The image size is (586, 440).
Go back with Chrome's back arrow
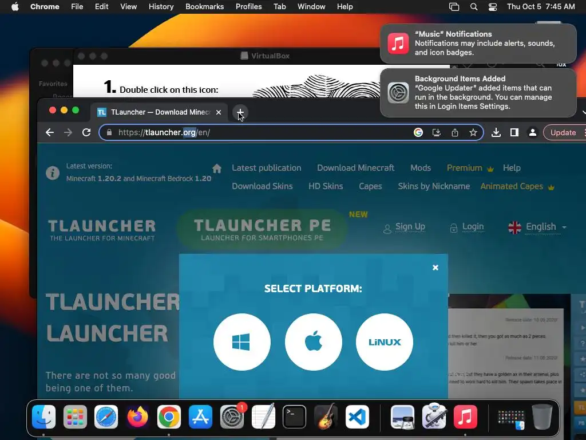pos(50,132)
